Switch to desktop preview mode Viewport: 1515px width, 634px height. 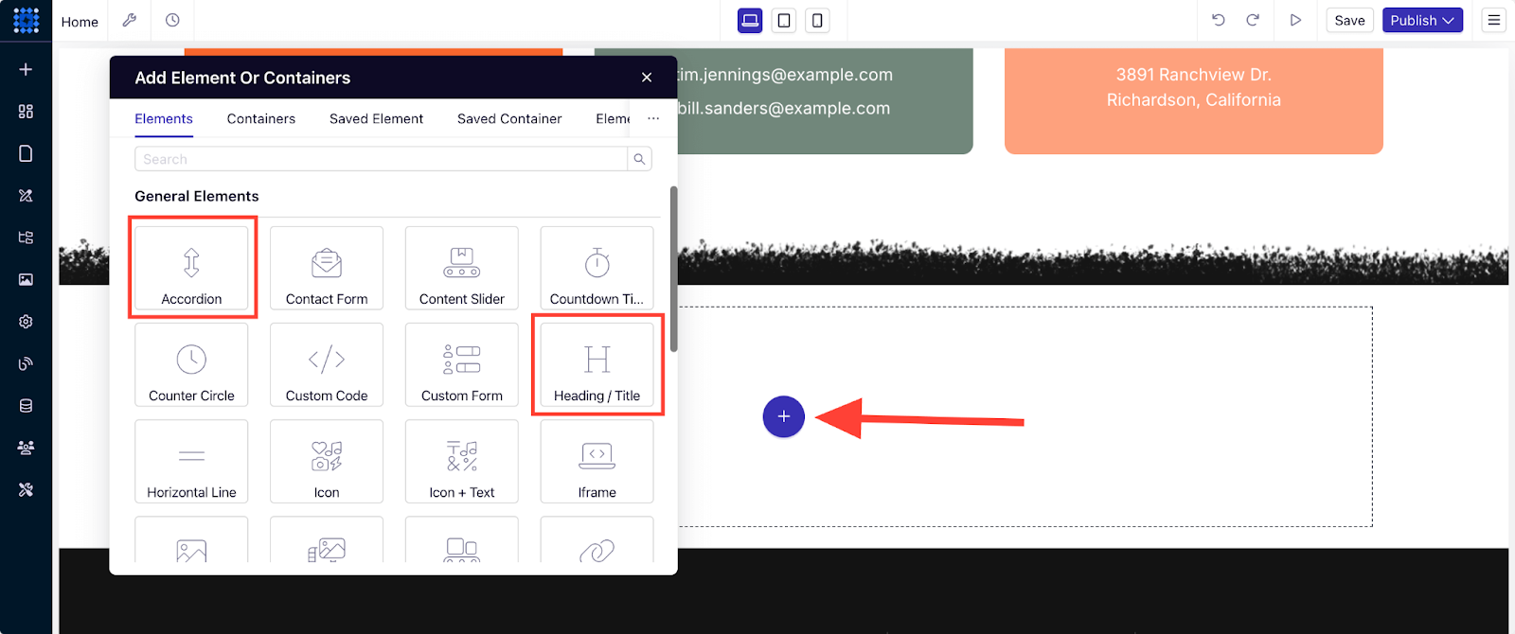pos(750,20)
